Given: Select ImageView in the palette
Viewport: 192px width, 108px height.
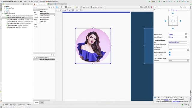Looking at the screenshot, I should point(48,14).
